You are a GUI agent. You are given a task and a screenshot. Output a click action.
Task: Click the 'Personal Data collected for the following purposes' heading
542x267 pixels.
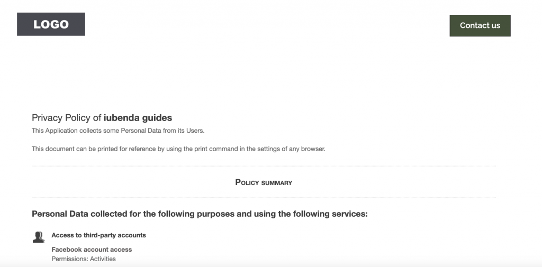tap(200, 214)
